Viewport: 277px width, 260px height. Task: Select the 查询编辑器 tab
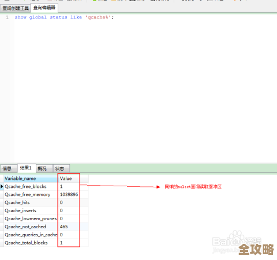[44, 8]
